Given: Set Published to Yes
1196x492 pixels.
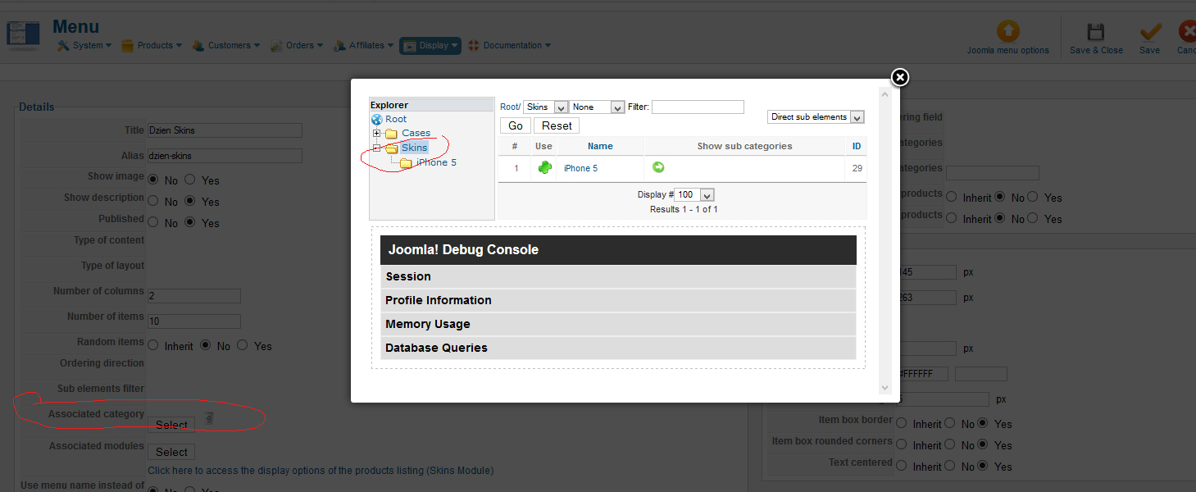Looking at the screenshot, I should point(190,222).
